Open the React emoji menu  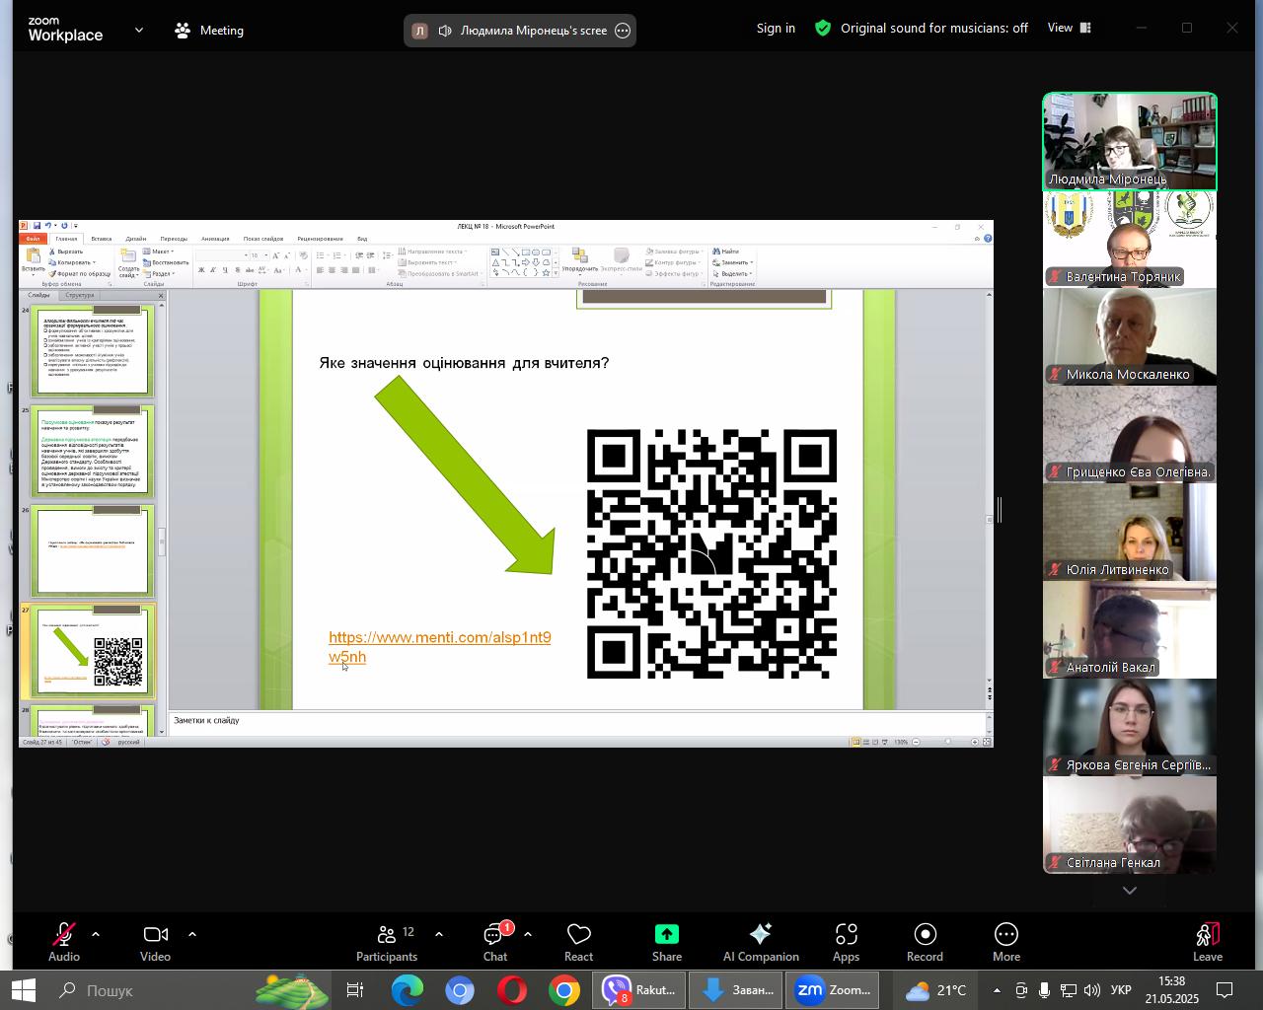[578, 942]
